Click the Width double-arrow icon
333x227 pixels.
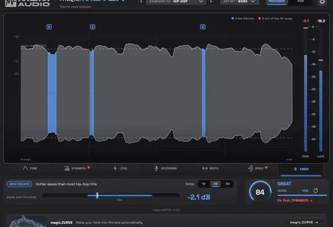click(x=205, y=168)
